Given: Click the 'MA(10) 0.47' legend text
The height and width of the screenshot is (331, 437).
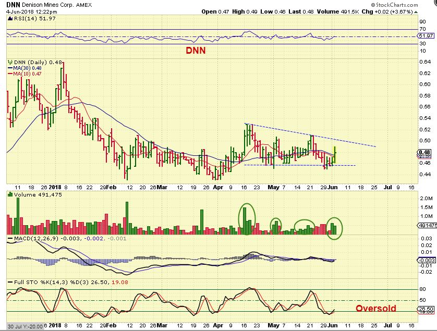Looking at the screenshot, I should [27, 74].
